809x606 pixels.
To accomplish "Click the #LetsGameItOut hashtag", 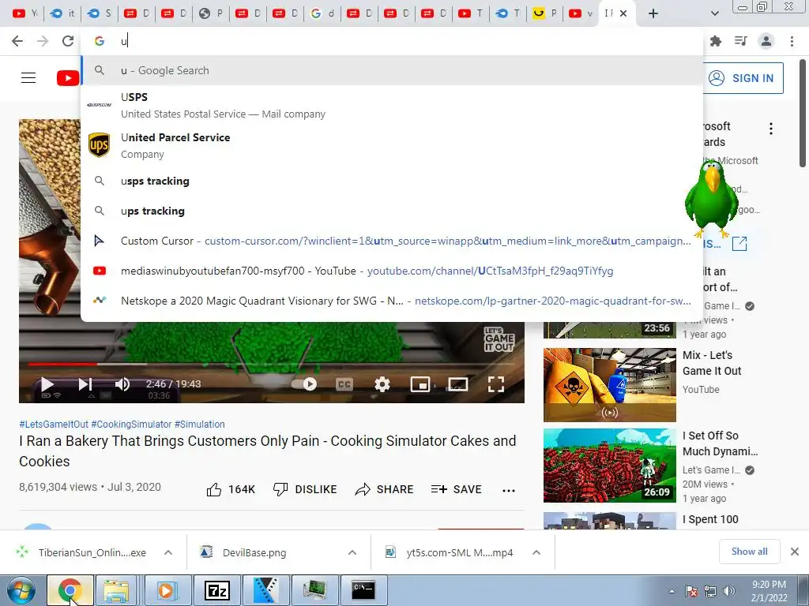I will [54, 424].
